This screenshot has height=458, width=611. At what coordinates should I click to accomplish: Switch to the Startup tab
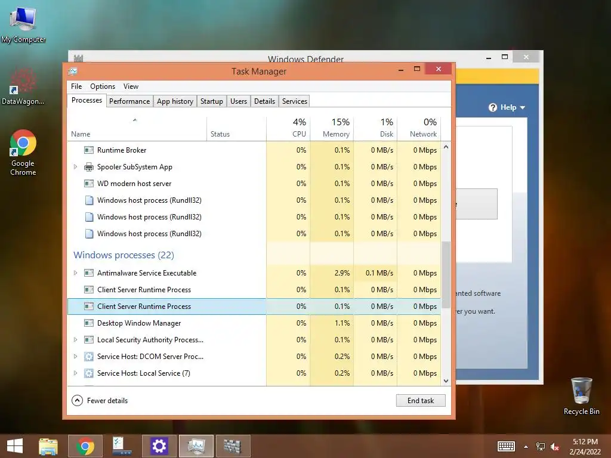point(212,101)
